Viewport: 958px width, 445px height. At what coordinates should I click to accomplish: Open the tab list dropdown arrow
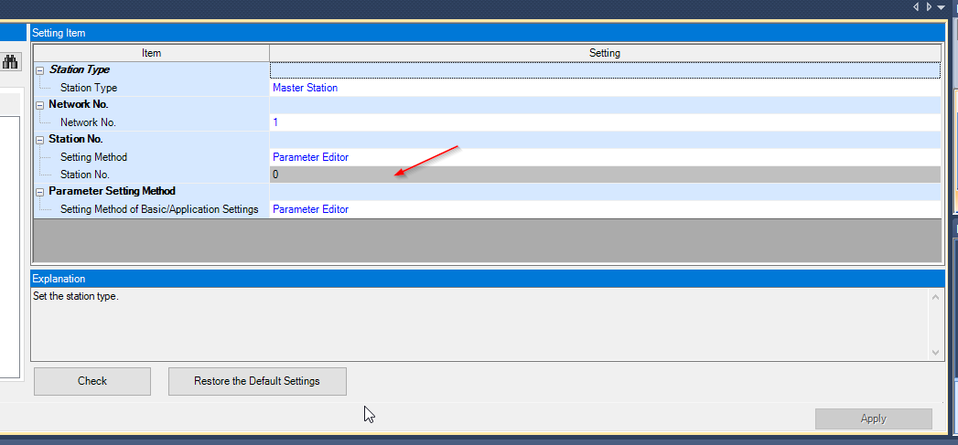coord(941,6)
